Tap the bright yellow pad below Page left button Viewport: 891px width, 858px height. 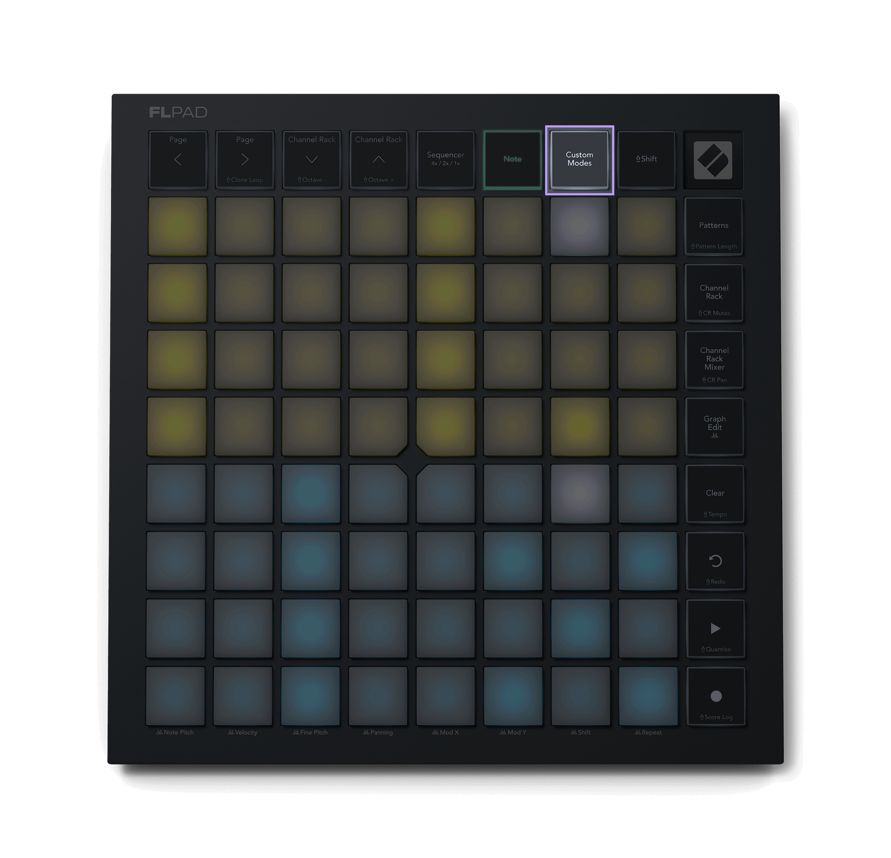pyautogui.click(x=178, y=226)
